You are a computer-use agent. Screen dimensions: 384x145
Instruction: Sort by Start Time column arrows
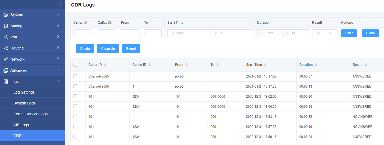[265, 65]
